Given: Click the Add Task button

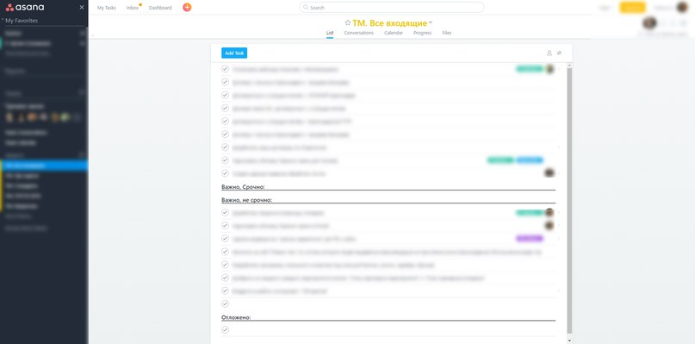Looking at the screenshot, I should (234, 53).
